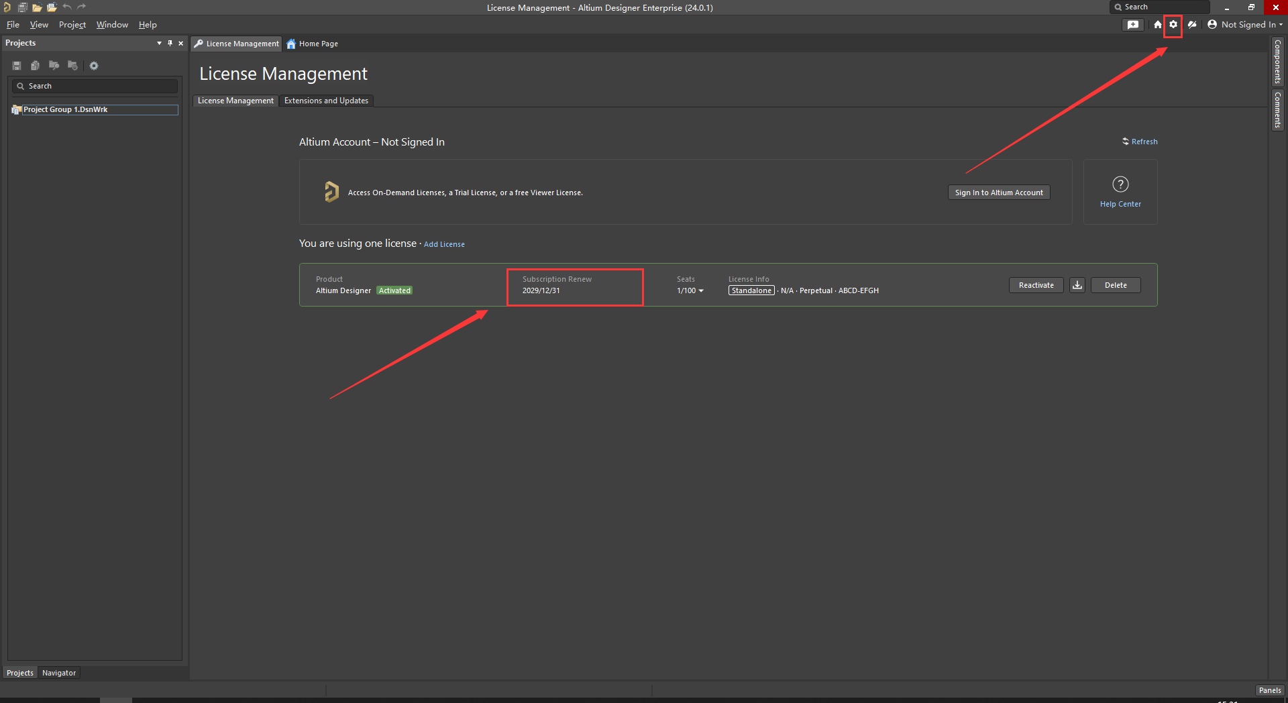Screen dimensions: 1288x703
Task: Click the Reactivate button
Action: [x=1036, y=285]
